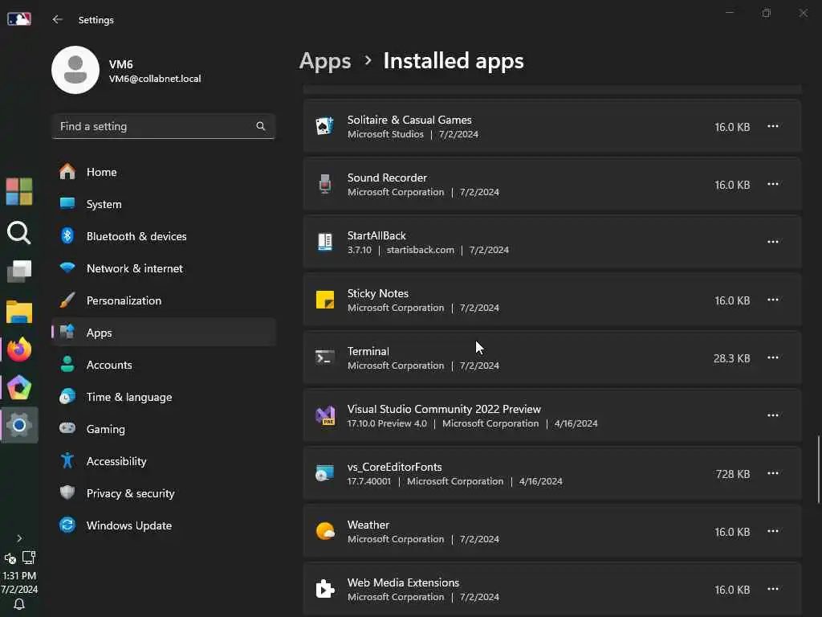Screen dimensions: 822x617
Task: Click the Apps breadcrumb link
Action: click(x=325, y=61)
